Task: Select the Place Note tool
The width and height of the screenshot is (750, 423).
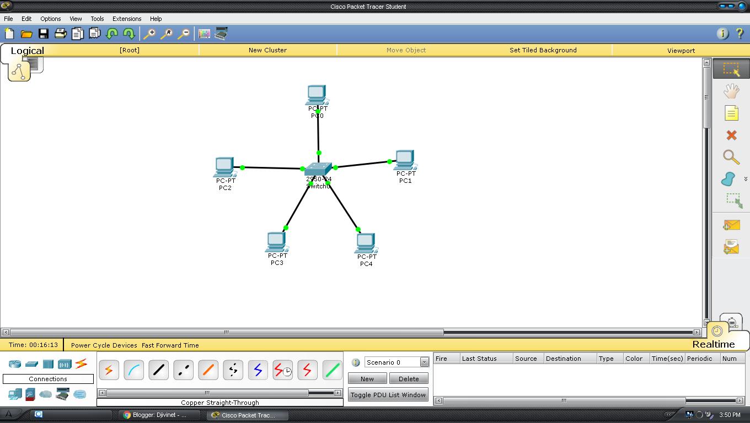Action: click(x=731, y=113)
